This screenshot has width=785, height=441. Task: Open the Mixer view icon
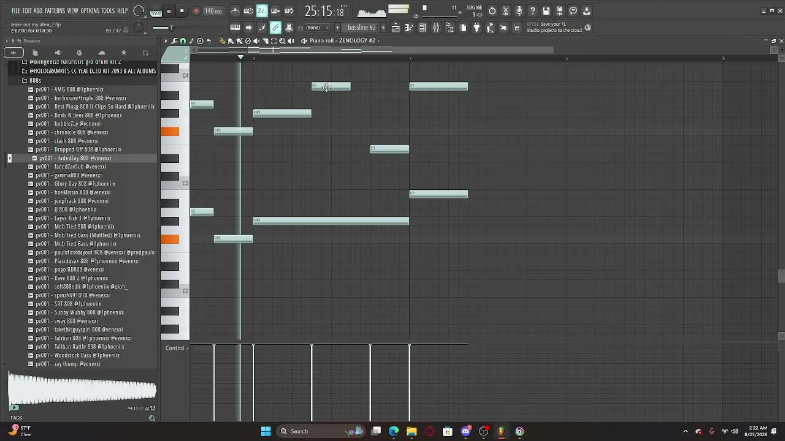pos(436,28)
